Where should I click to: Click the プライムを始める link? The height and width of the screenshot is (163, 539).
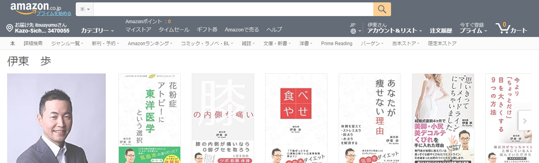pos(54,13)
